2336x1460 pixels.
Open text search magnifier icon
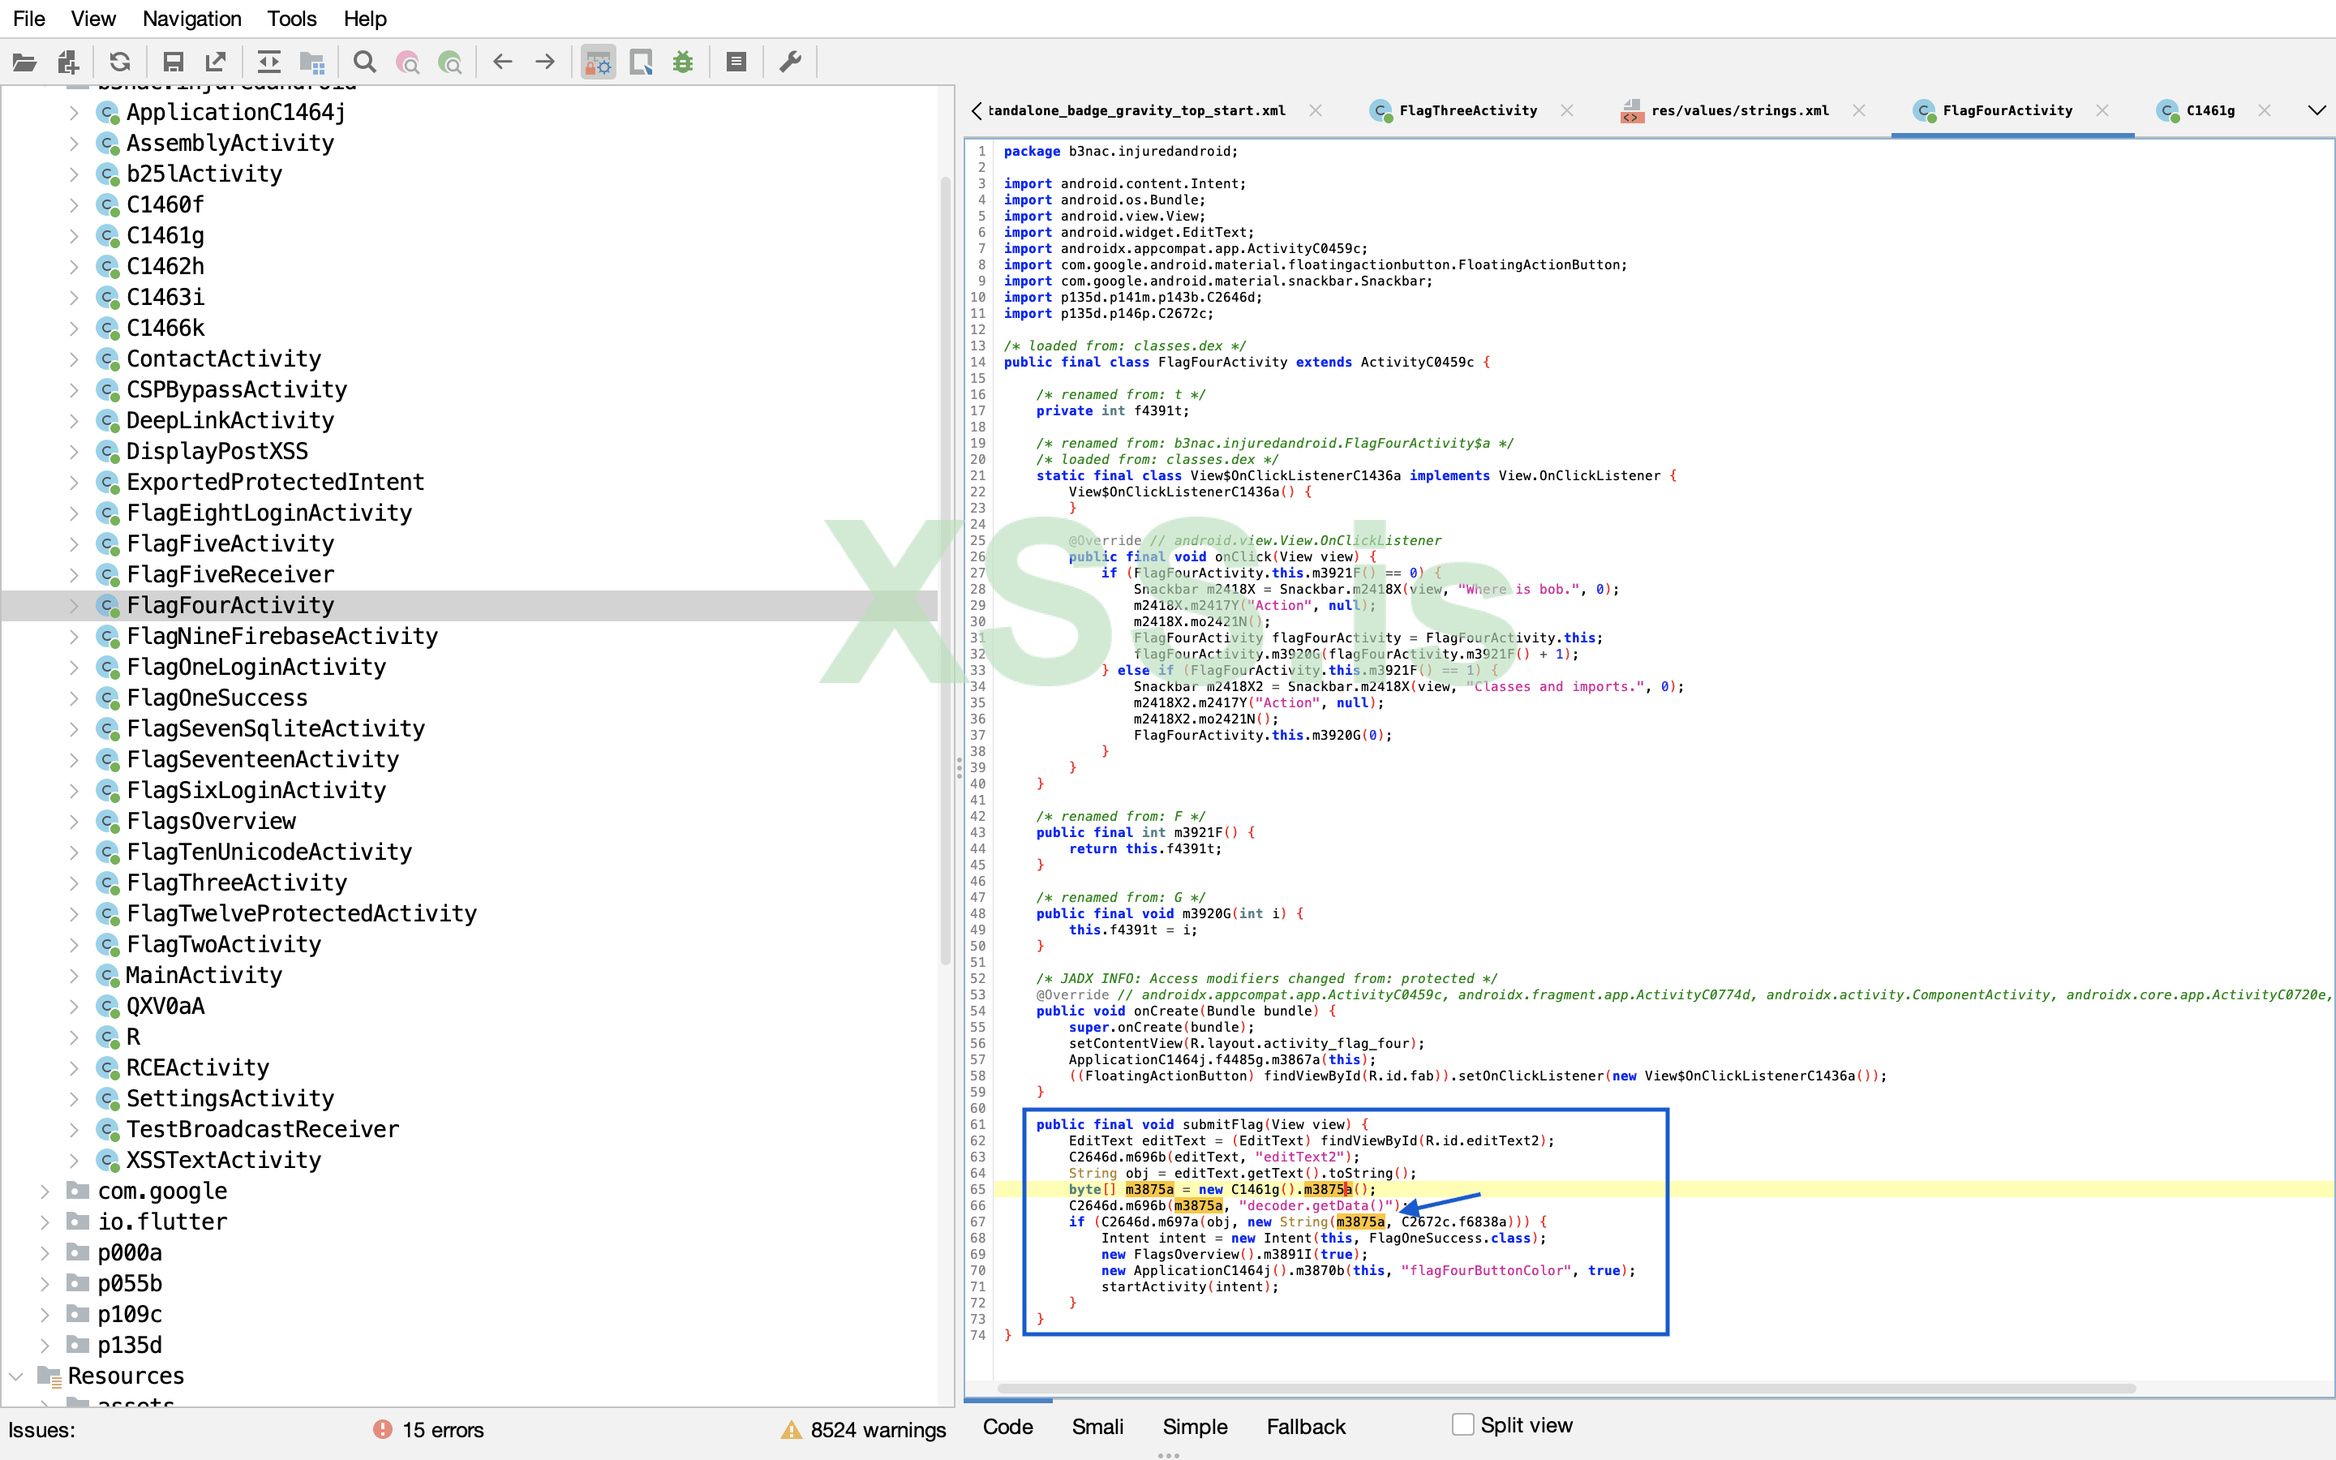coord(364,62)
